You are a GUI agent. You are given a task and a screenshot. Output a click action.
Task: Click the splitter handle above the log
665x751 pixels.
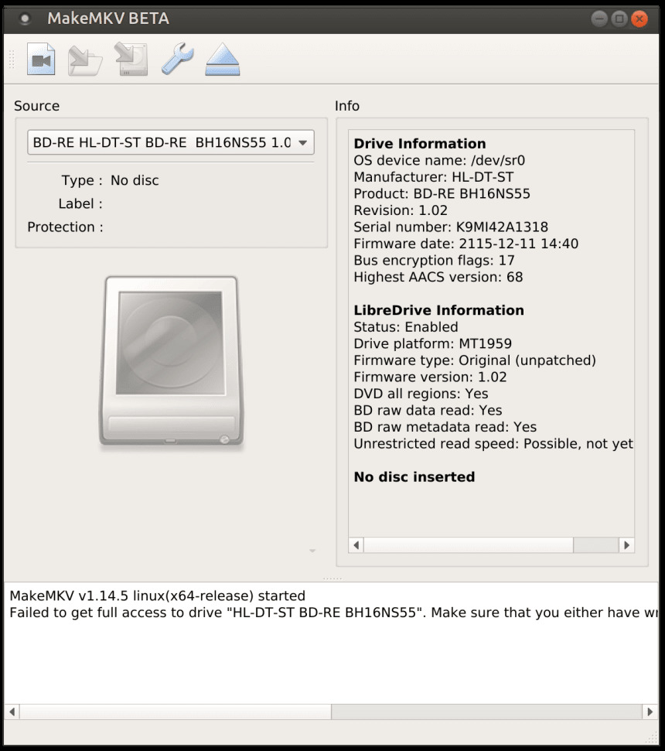(x=332, y=578)
